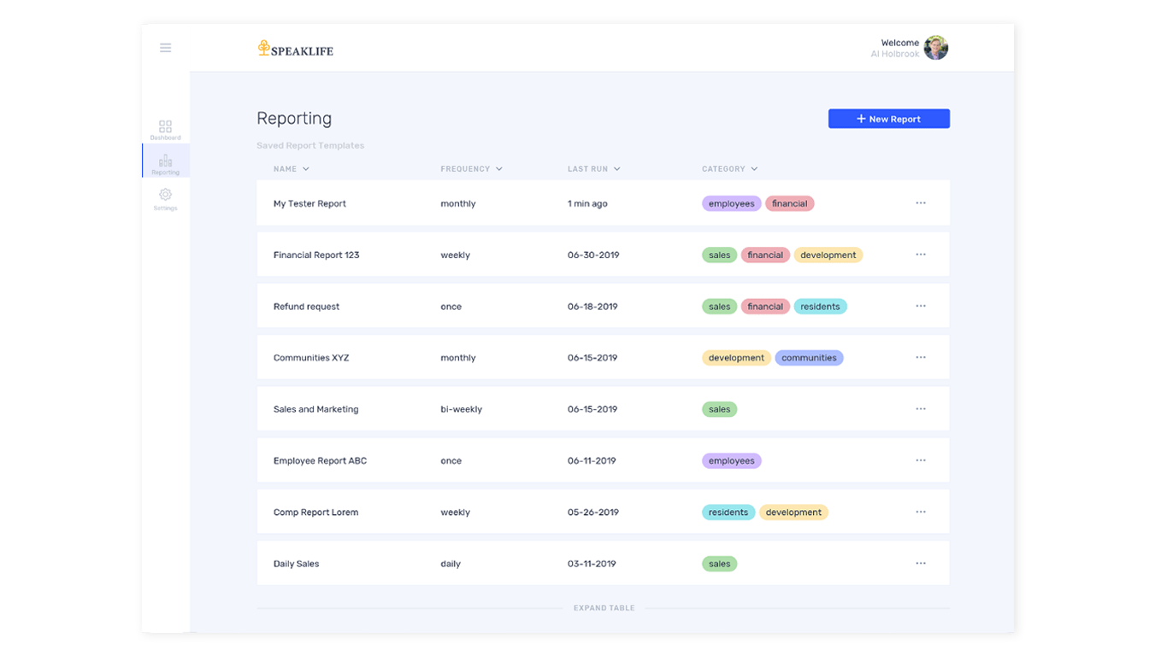
Task: Open Al Holbrook's profile avatar
Action: pyautogui.click(x=936, y=48)
